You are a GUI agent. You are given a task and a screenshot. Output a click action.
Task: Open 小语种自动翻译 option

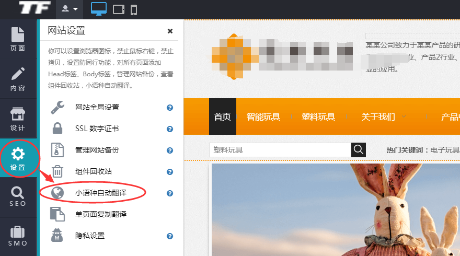(x=101, y=193)
